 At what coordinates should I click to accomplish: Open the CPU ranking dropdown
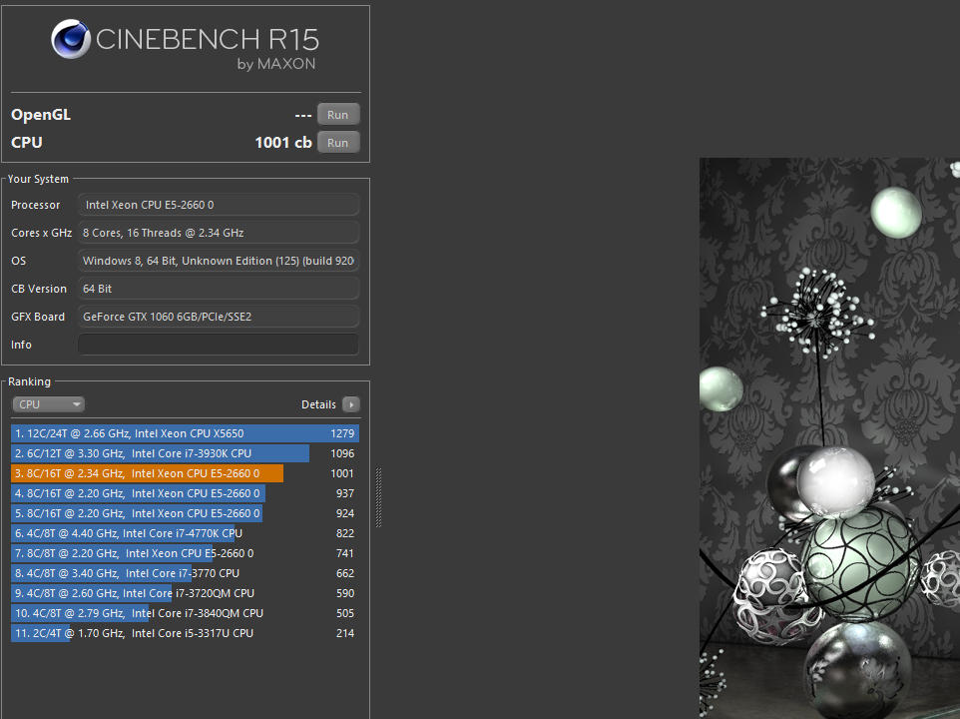pyautogui.click(x=48, y=404)
